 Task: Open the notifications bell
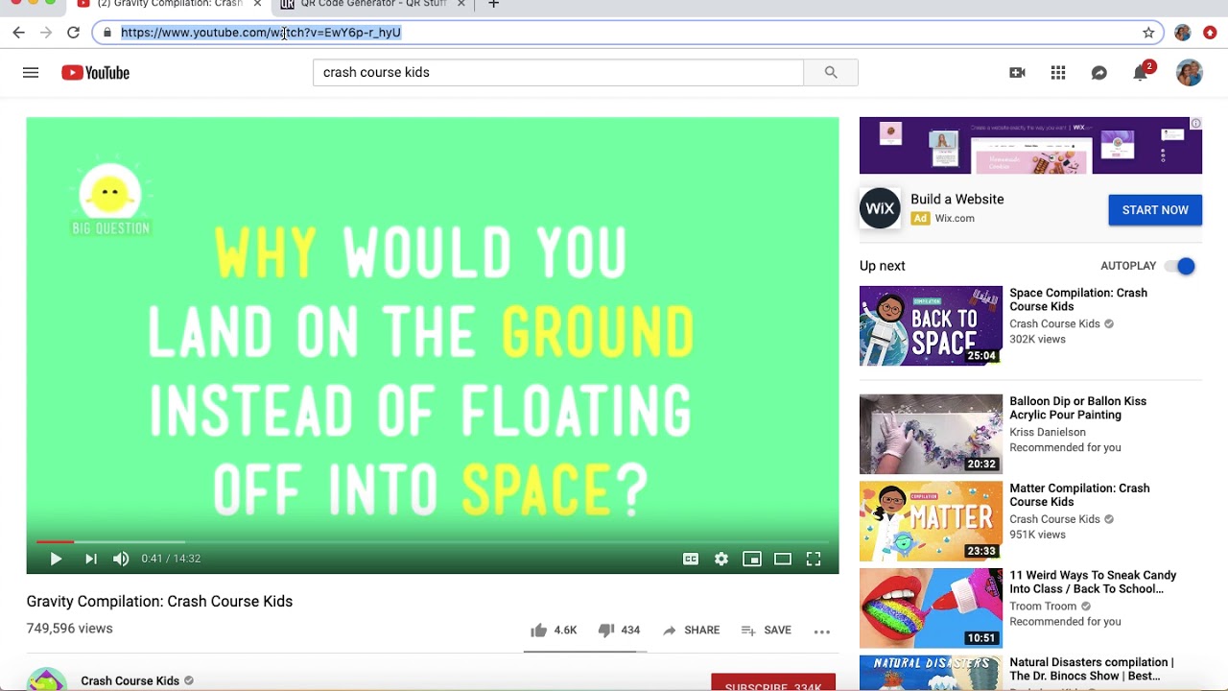(1141, 73)
